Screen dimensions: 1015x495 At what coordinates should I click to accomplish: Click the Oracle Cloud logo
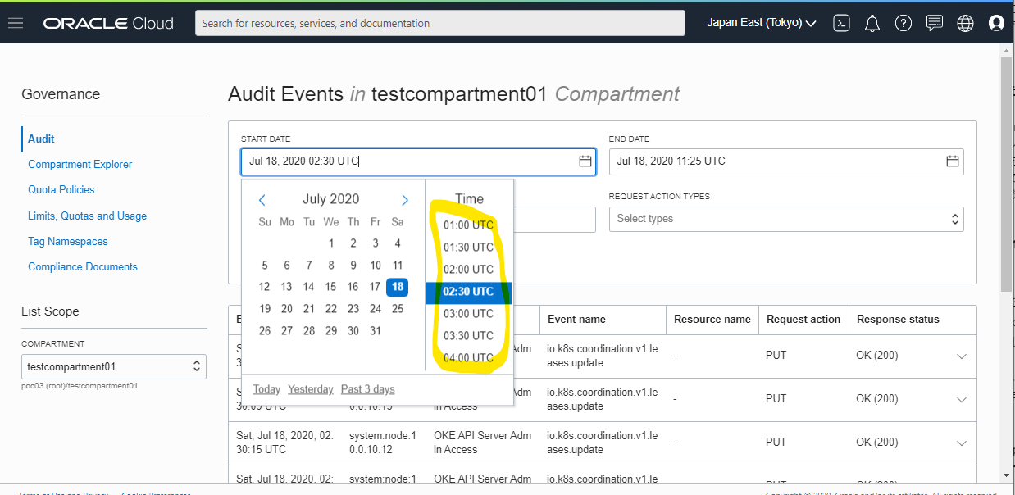pyautogui.click(x=108, y=23)
